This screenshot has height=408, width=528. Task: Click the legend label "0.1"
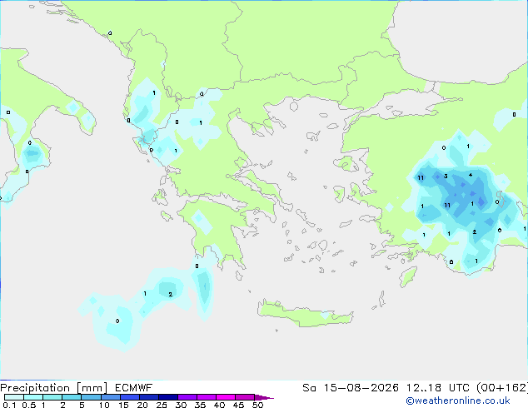click(x=8, y=405)
